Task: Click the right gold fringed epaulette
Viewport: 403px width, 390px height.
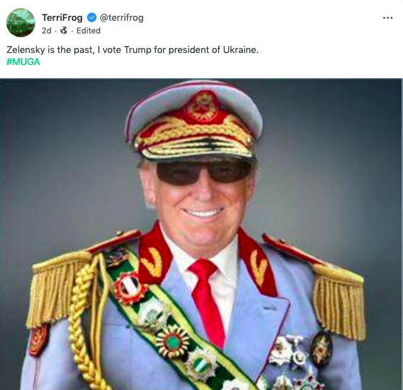Action: click(x=339, y=297)
